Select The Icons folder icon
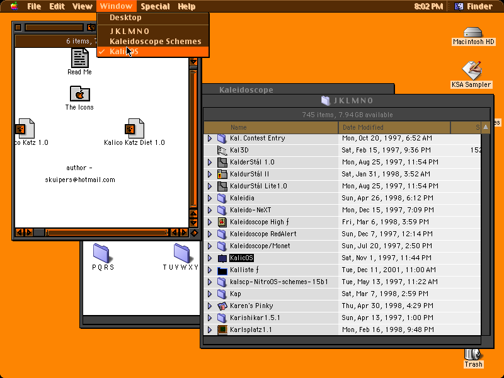The image size is (504, 378). point(80,93)
